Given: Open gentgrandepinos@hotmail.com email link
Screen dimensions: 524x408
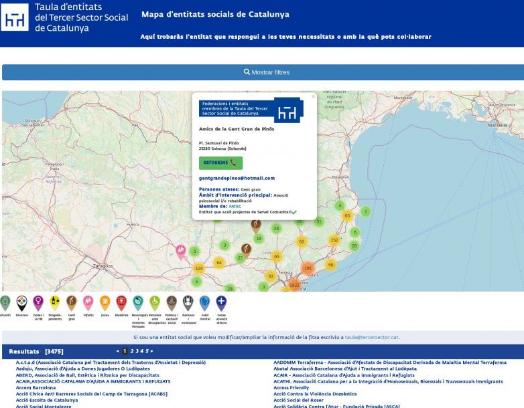Looking at the screenshot, I should pos(237,179).
